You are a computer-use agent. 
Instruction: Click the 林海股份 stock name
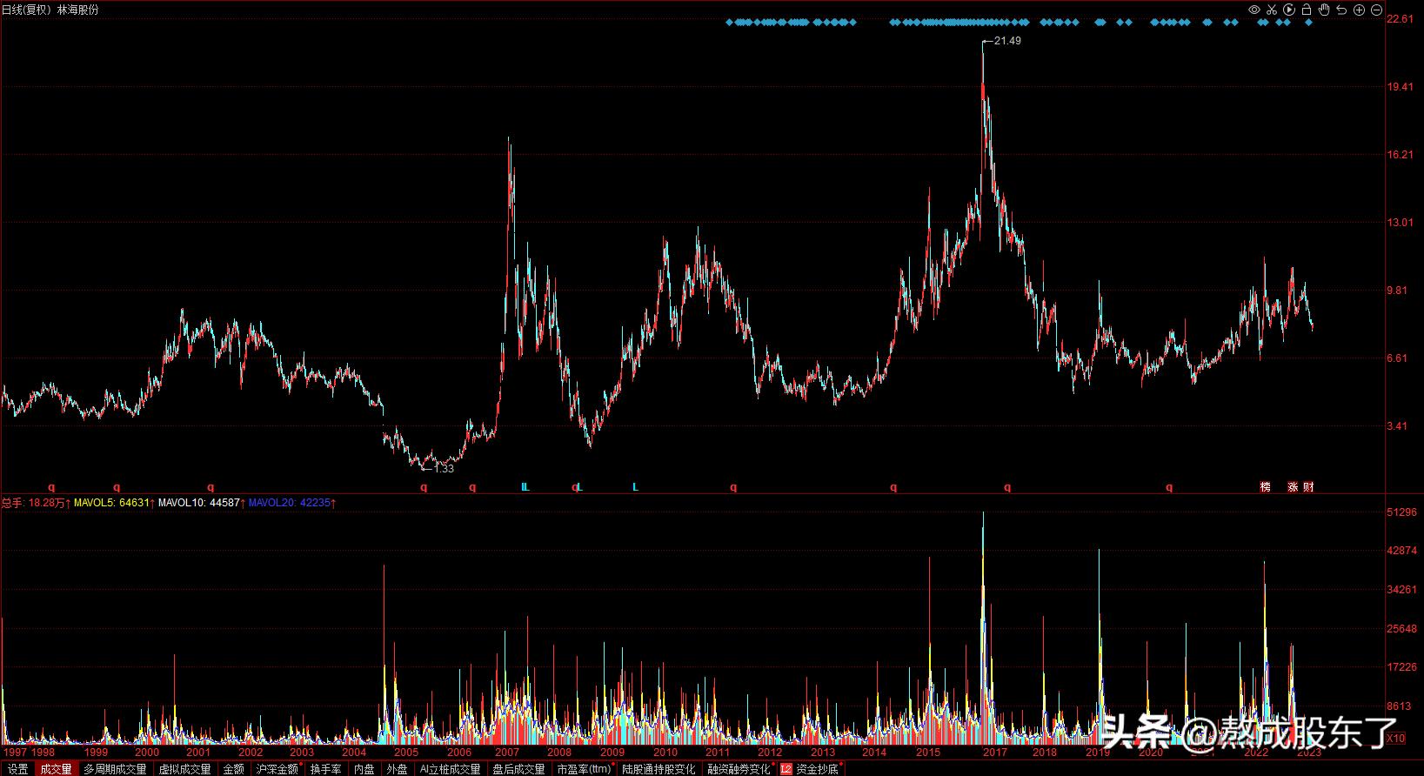[78, 10]
